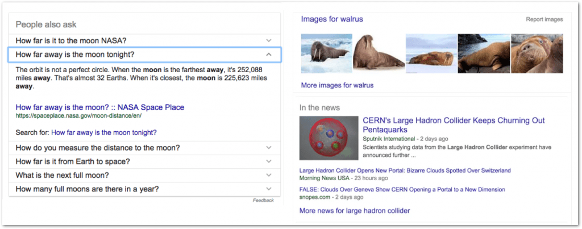582x229 pixels.
Task: Open 'More news for large hadron collider' link
Action: 355,211
